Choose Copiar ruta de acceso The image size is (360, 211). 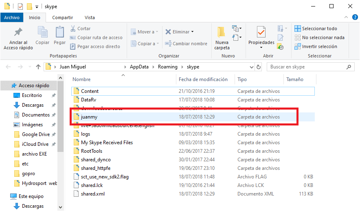96,37
